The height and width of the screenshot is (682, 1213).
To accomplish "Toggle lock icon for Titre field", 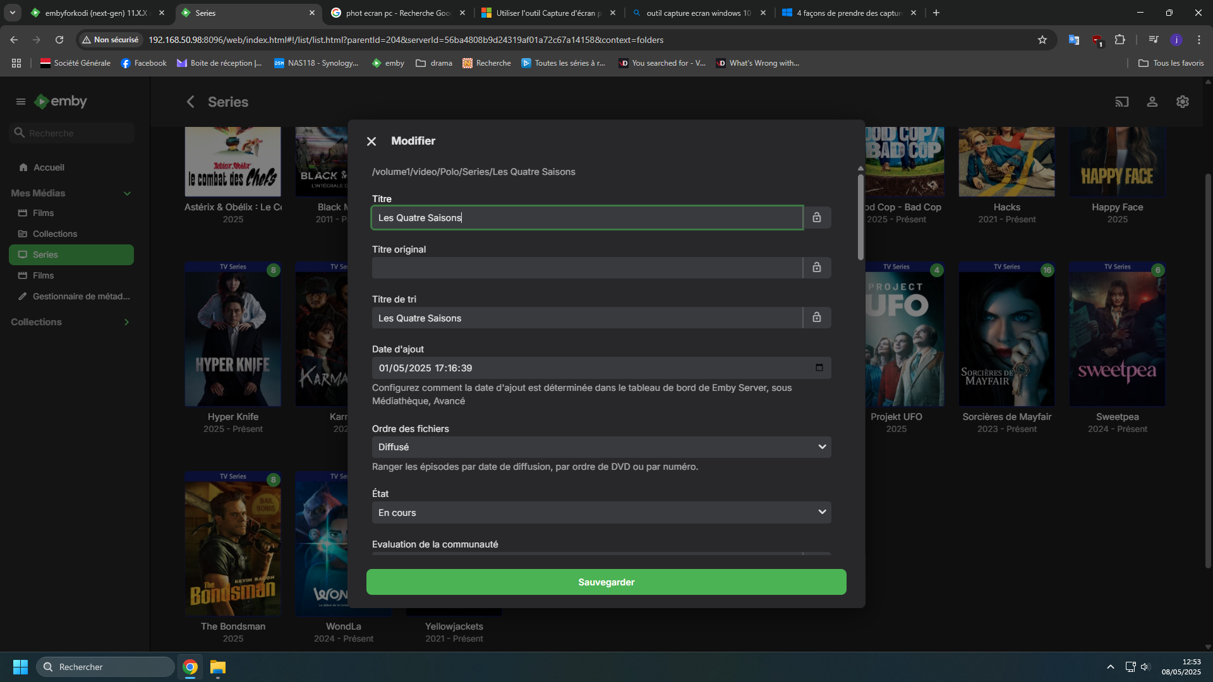I will tap(817, 218).
